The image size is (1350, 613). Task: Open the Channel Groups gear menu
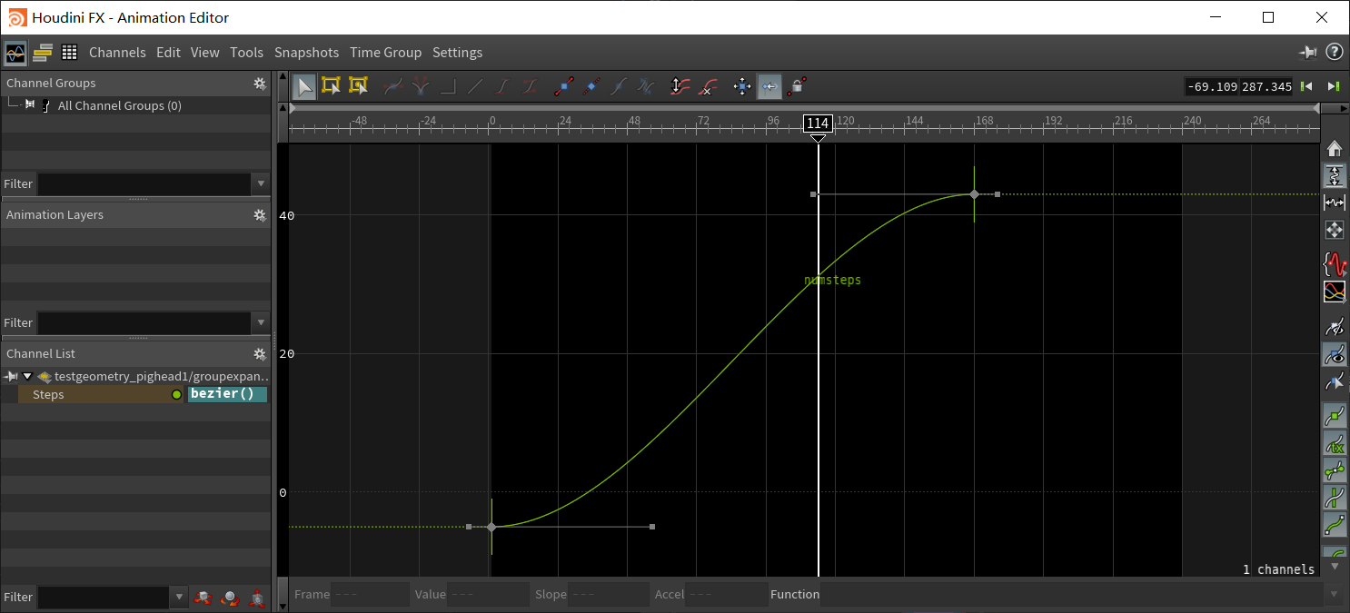260,84
